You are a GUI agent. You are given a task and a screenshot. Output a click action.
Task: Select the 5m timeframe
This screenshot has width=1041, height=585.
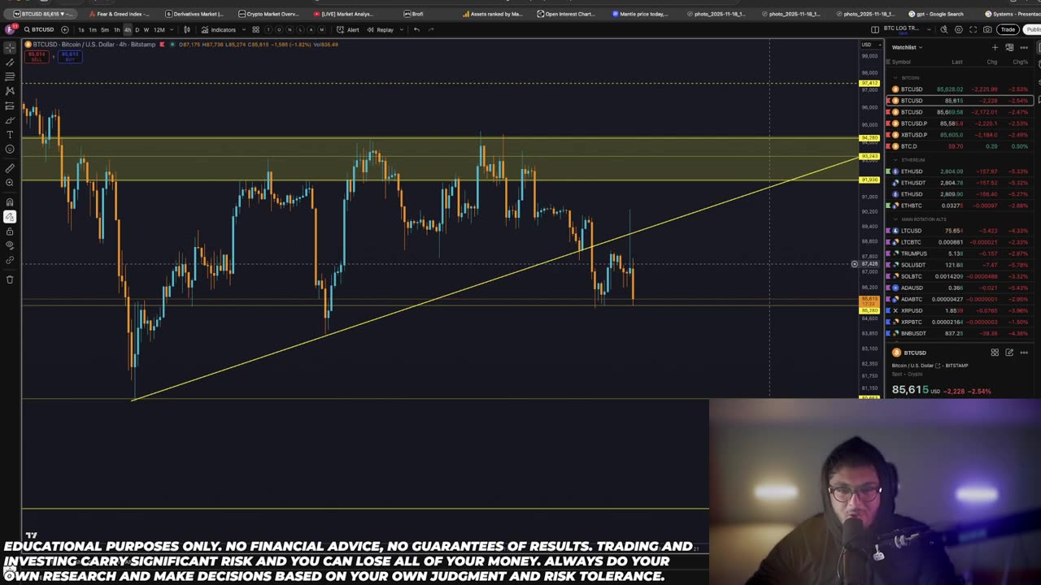pyautogui.click(x=105, y=29)
